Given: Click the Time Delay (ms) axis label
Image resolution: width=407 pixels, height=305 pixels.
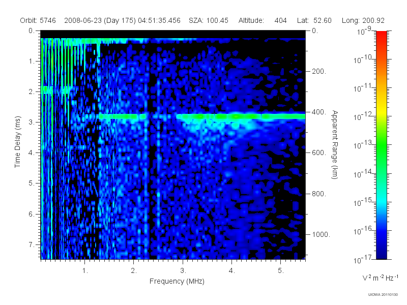Looking at the screenshot, I should 17,142.
